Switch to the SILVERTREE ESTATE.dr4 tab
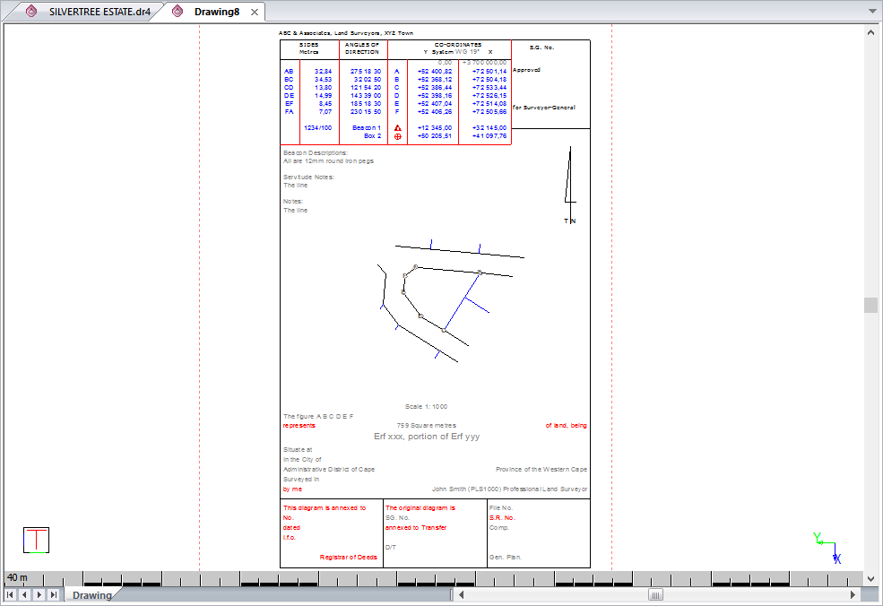 [88, 12]
